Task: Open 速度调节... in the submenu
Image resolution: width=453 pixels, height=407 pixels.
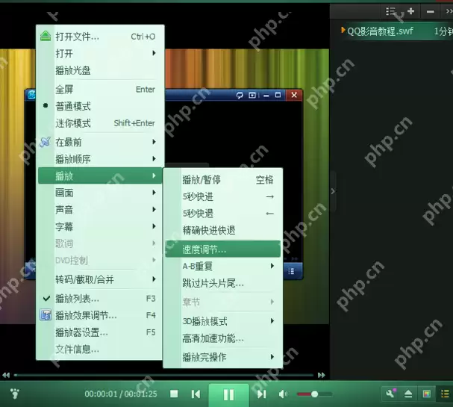Action: (x=222, y=249)
